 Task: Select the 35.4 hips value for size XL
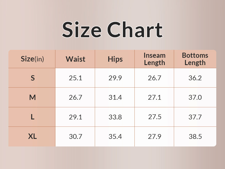point(115,137)
